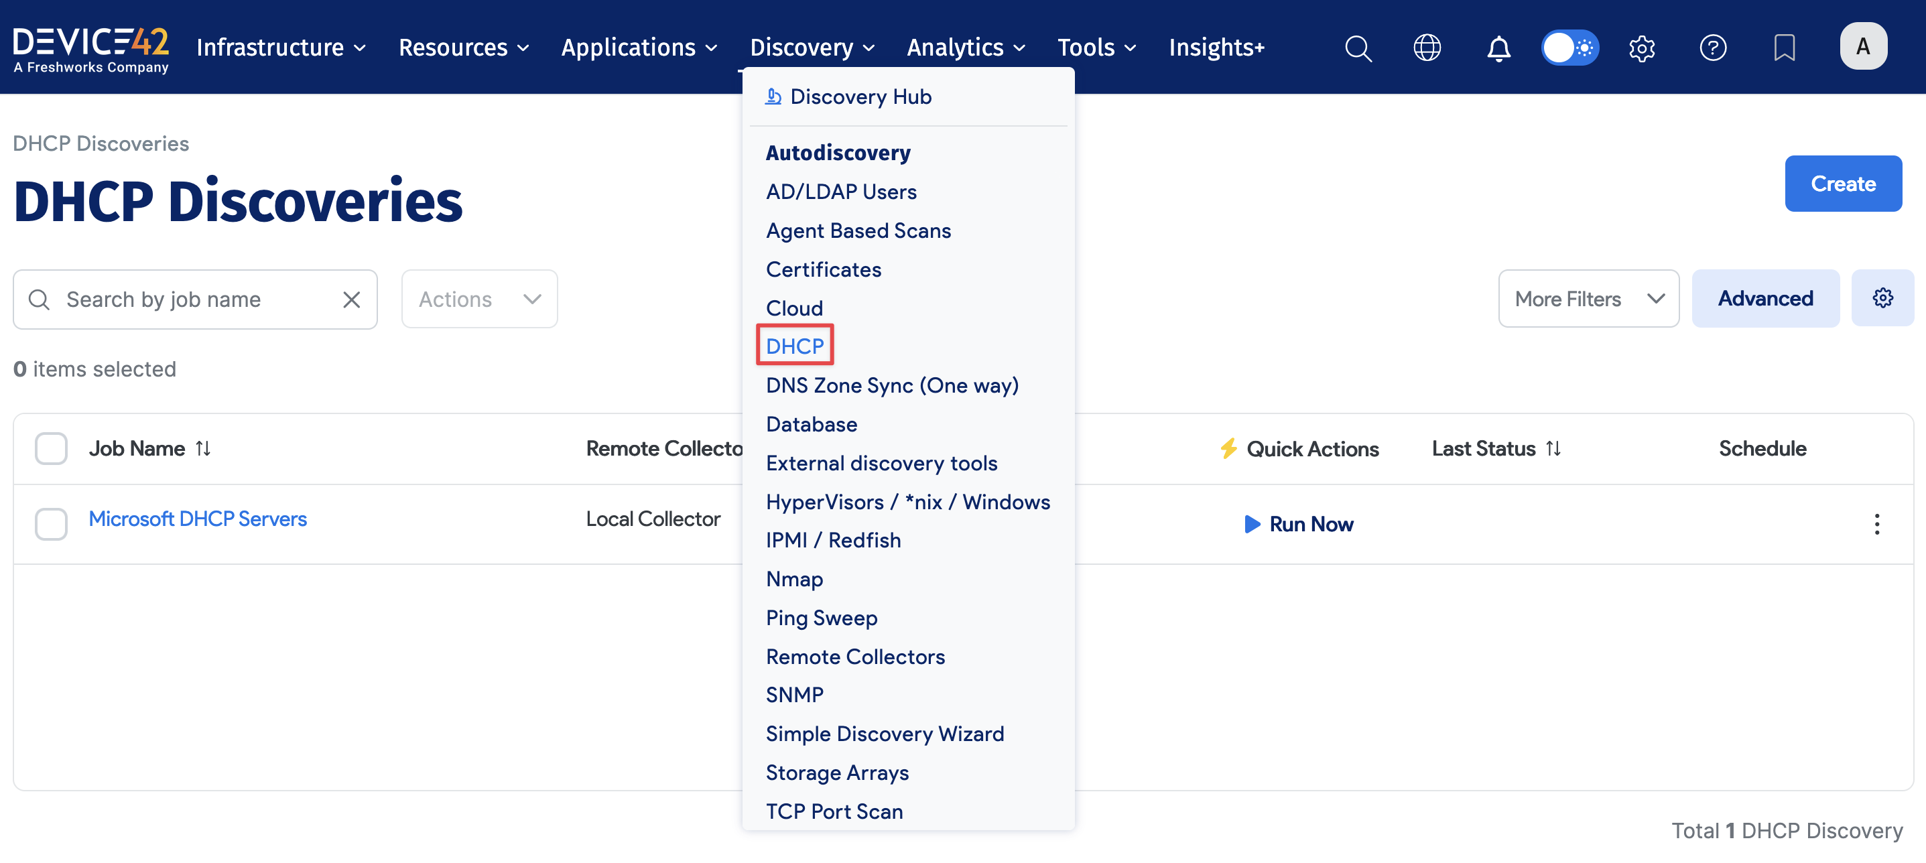Toggle dark/light mode switch
This screenshot has width=1926, height=863.
tap(1569, 47)
